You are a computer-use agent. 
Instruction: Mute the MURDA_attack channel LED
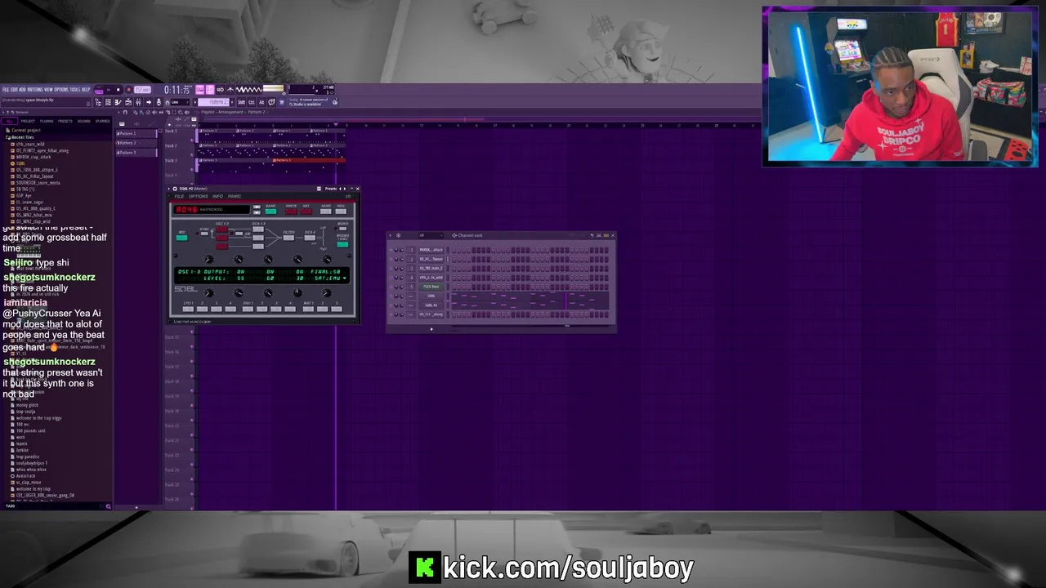391,250
